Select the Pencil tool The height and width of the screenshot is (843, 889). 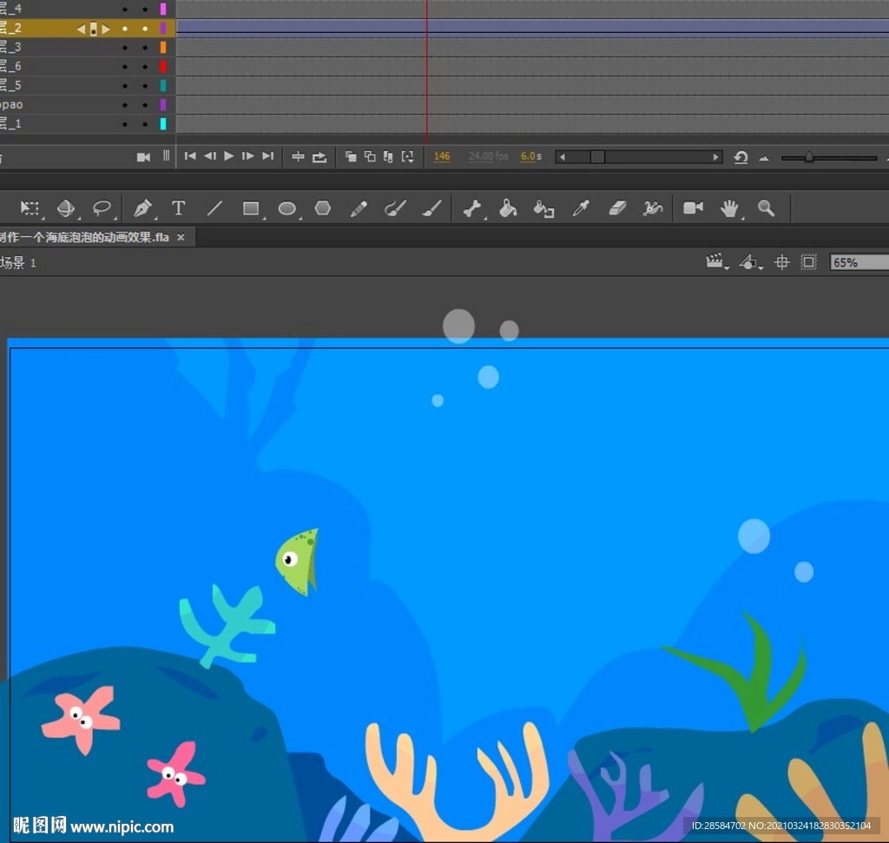[x=359, y=208]
